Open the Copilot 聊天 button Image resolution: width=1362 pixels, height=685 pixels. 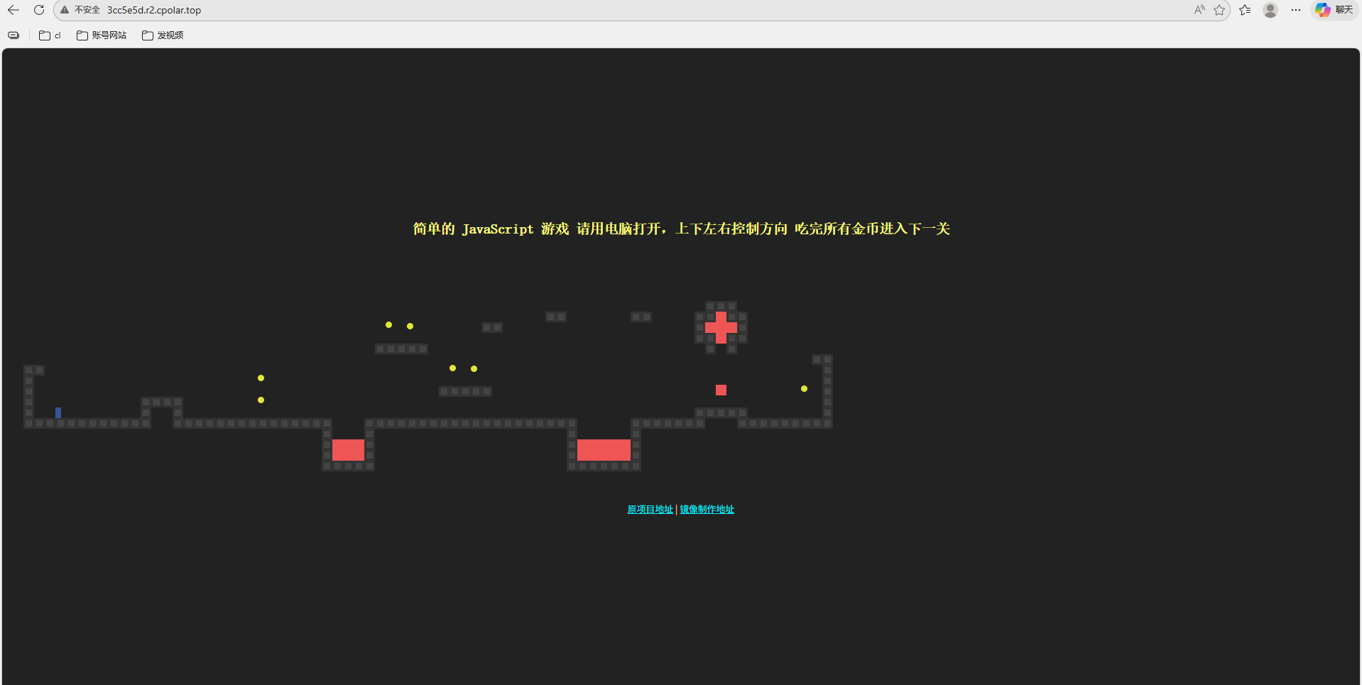click(x=1334, y=10)
